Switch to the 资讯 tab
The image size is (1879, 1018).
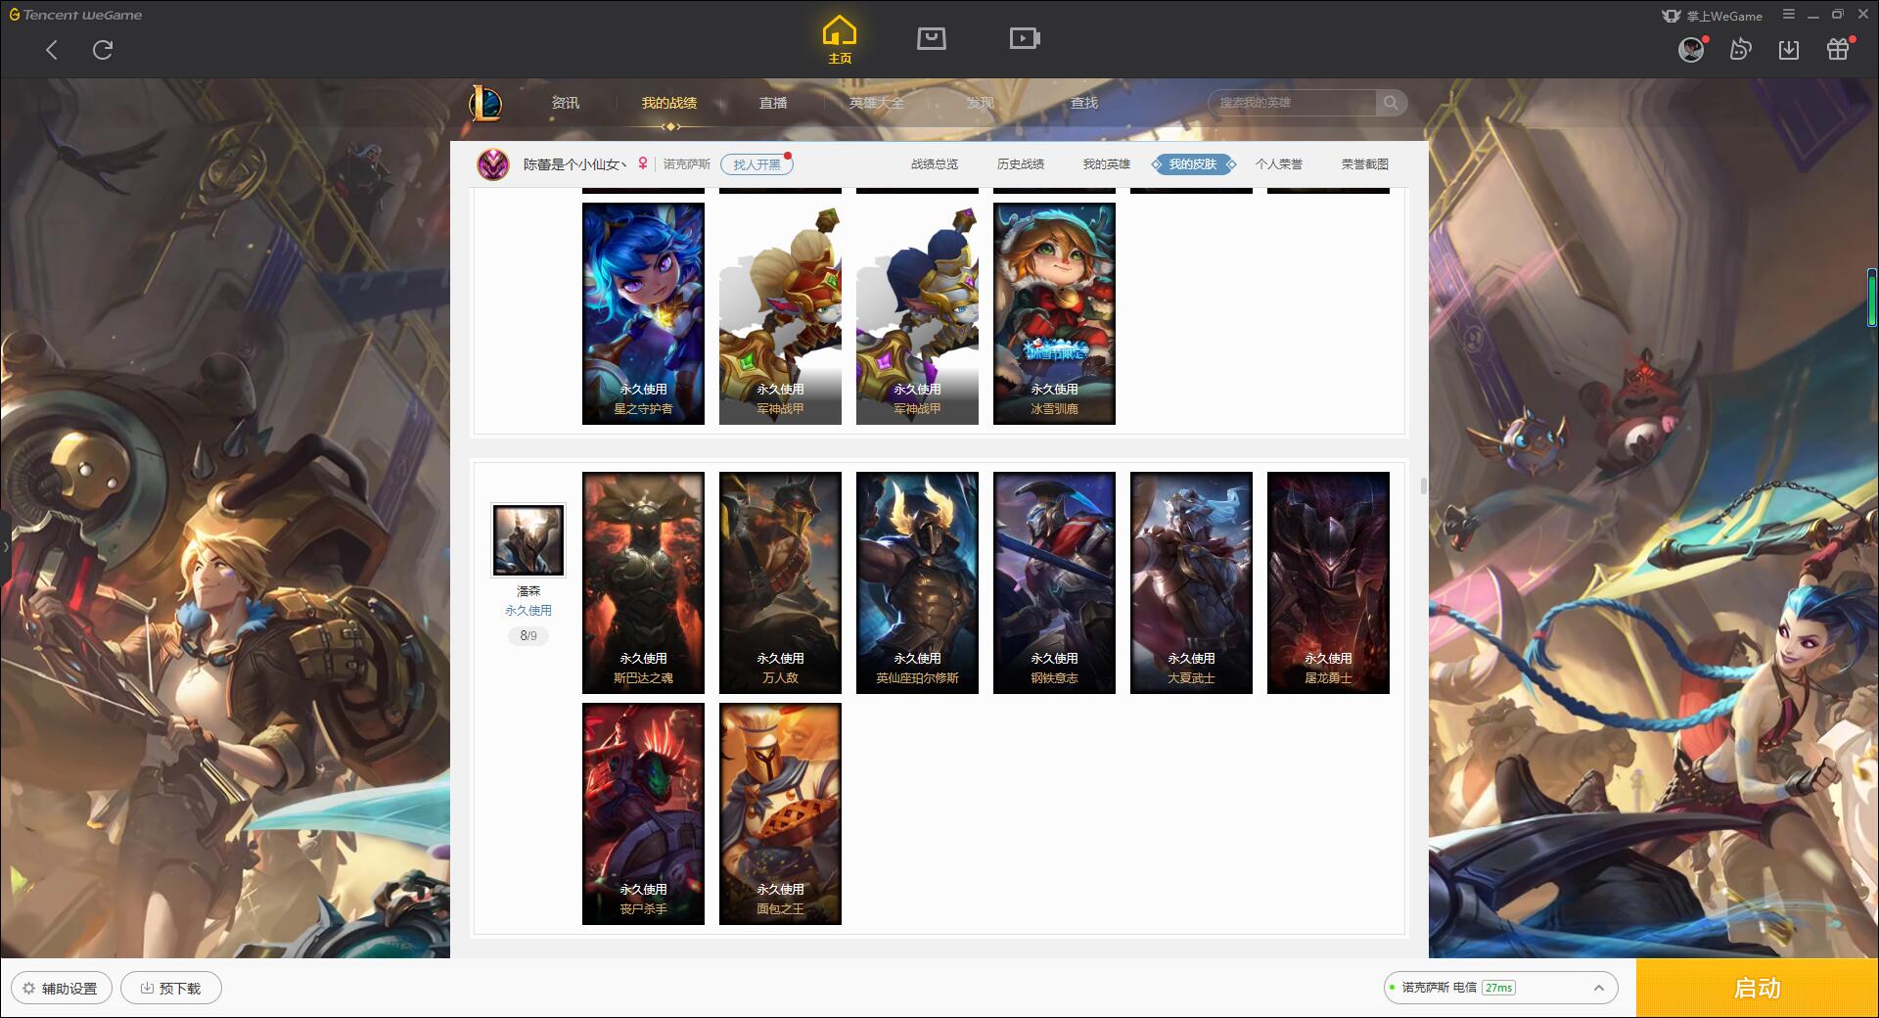565,103
